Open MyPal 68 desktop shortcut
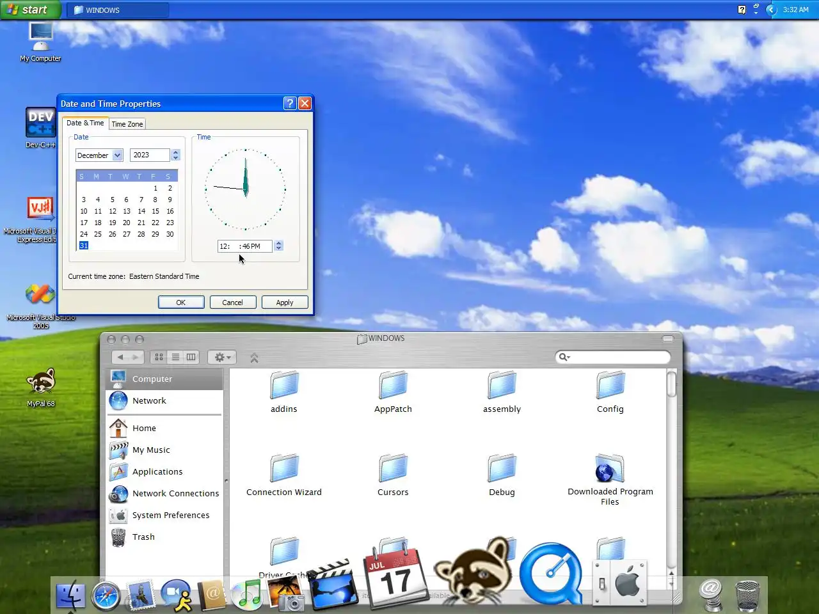Screen dimensions: 819x614 [40, 388]
